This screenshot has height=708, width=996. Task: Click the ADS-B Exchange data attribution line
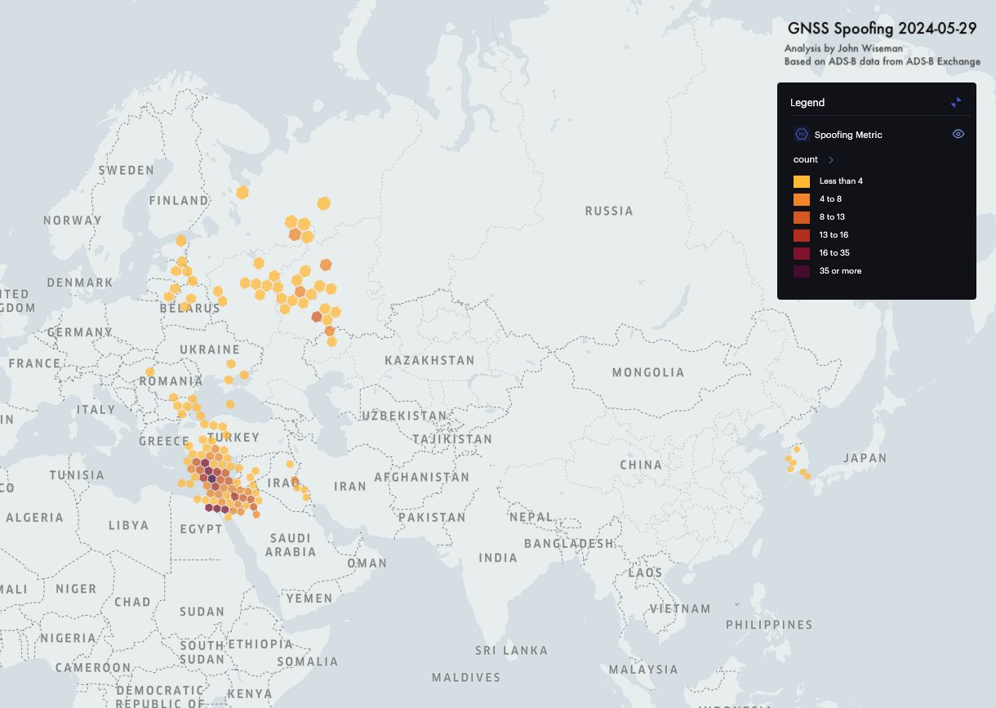[x=883, y=61]
